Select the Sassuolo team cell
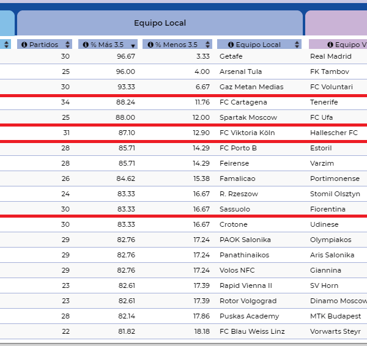The height and width of the screenshot is (346, 367). [x=235, y=209]
